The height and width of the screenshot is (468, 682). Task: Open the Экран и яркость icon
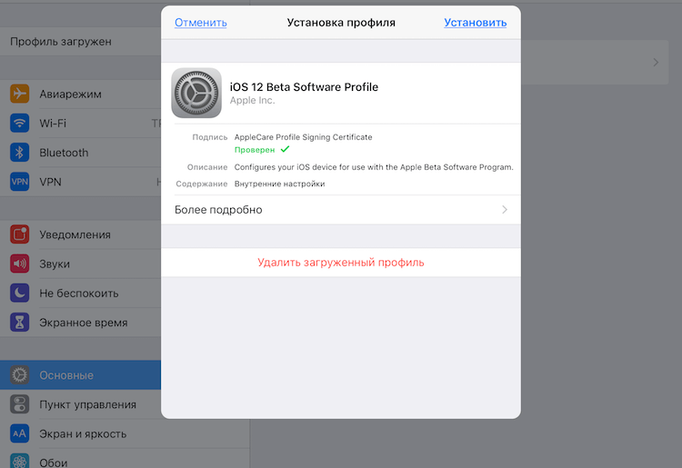(20, 433)
